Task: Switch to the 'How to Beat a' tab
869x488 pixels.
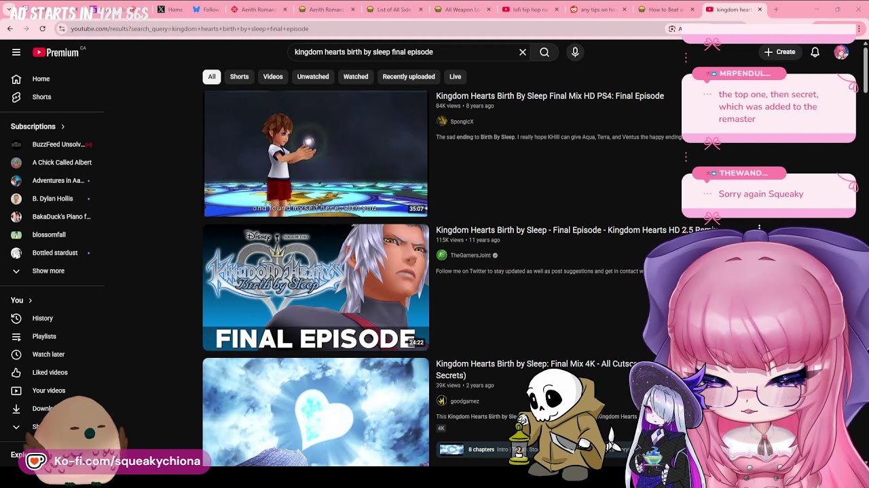Action: [x=667, y=9]
